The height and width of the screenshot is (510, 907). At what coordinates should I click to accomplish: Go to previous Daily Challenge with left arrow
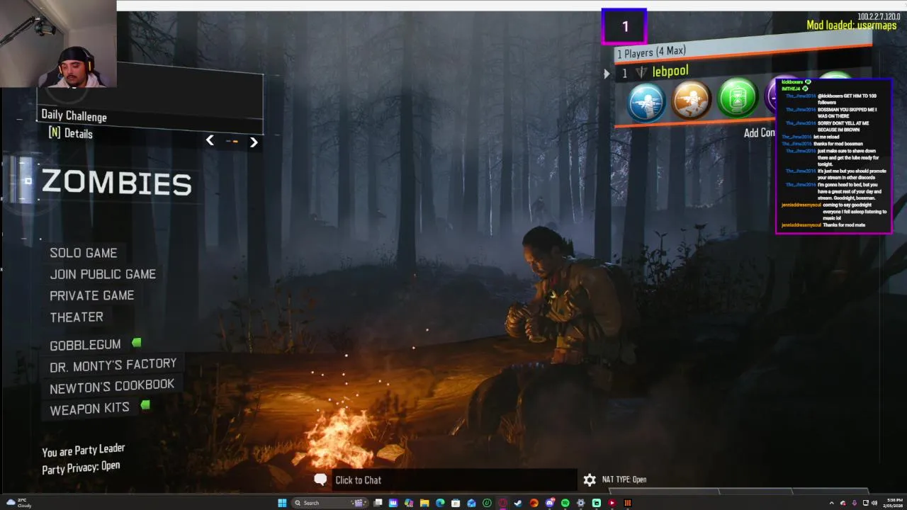point(210,140)
